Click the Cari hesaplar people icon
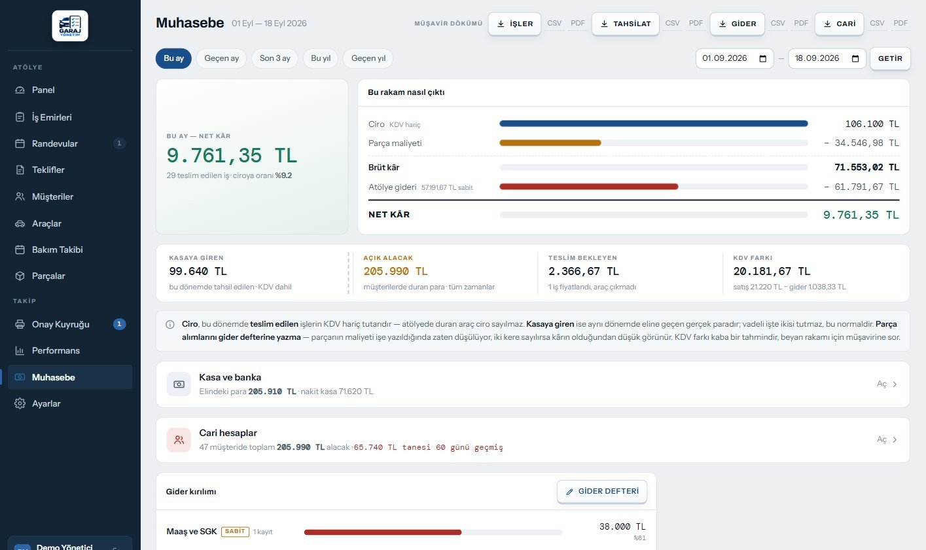This screenshot has height=550, width=926. [179, 439]
